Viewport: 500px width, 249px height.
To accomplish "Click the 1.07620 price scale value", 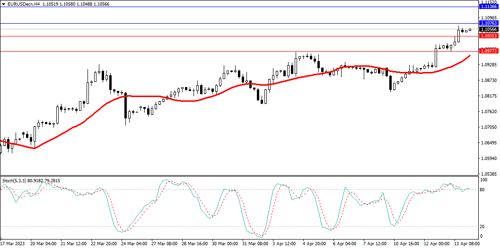I will 490,112.
